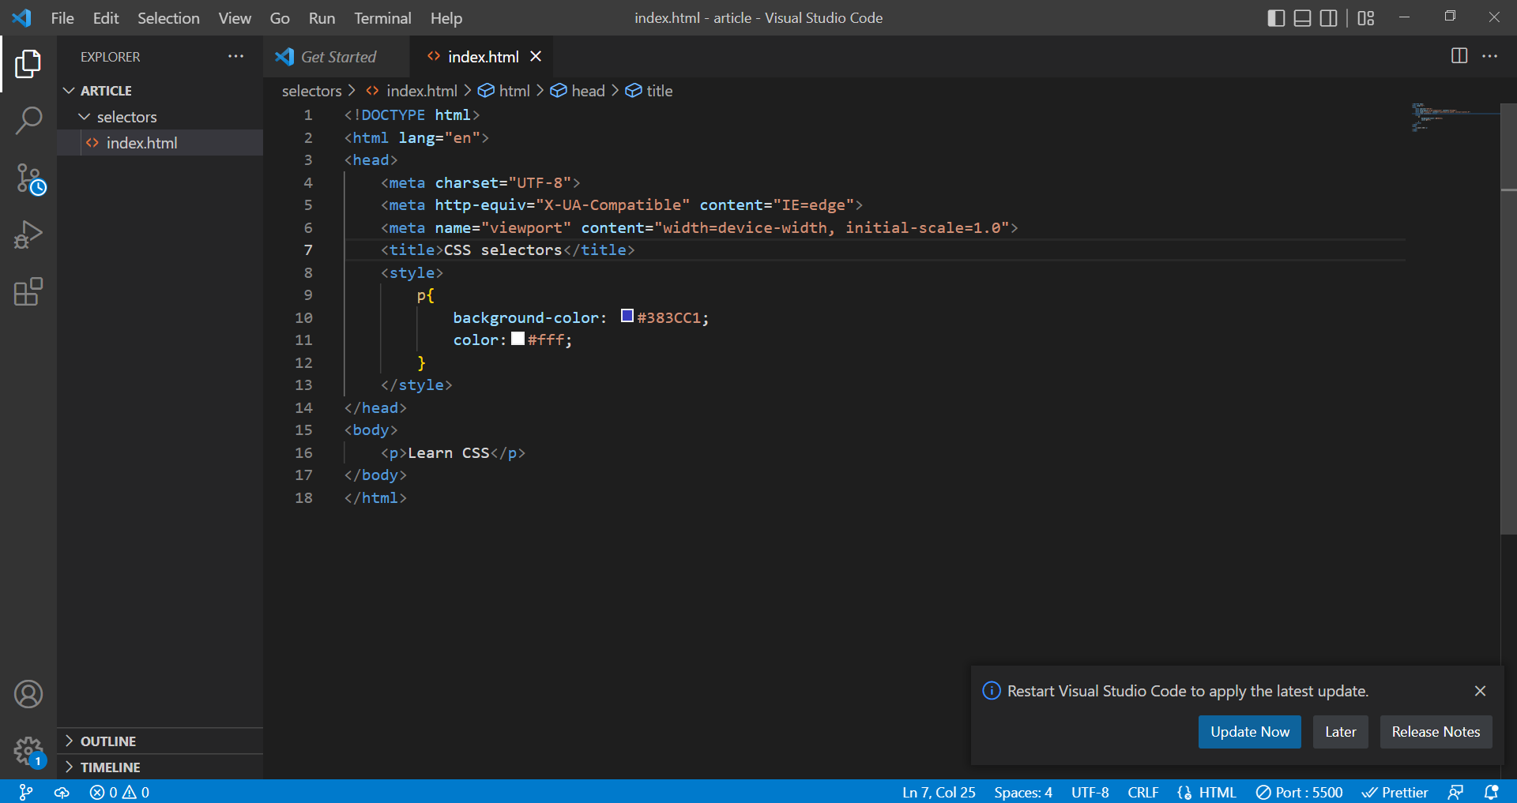The width and height of the screenshot is (1517, 803).
Task: Open editor More Actions ellipsis
Action: tap(1489, 56)
